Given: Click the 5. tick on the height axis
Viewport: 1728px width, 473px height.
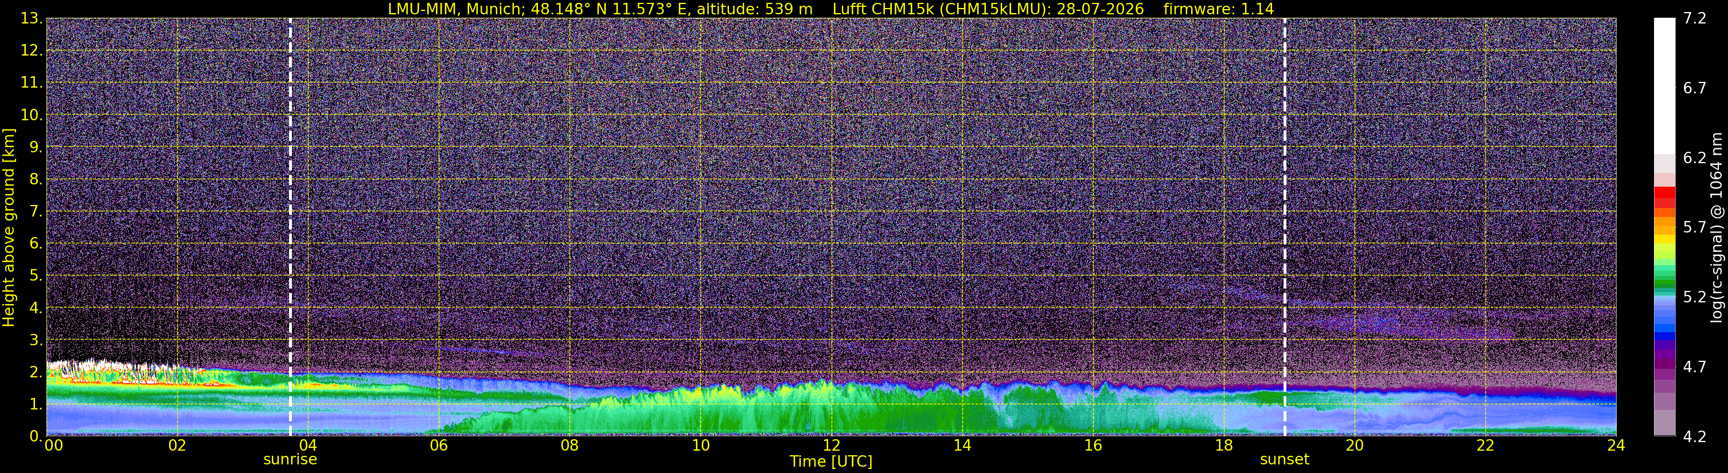Looking at the screenshot, I should click(x=36, y=275).
